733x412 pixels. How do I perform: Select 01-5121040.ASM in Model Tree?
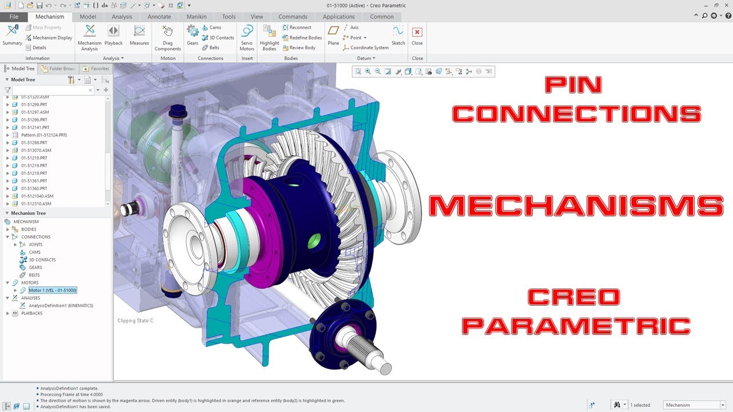pos(37,196)
